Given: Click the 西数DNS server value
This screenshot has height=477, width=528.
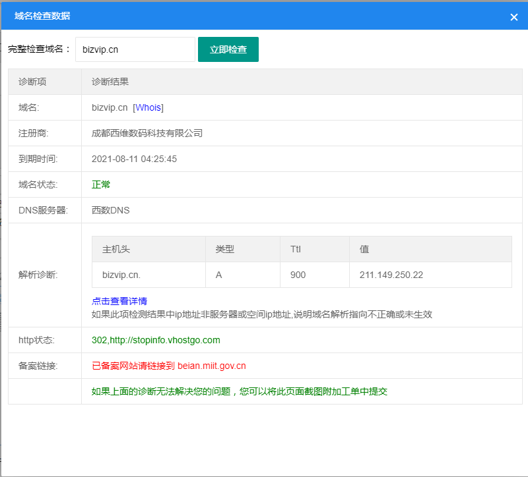Looking at the screenshot, I should pyautogui.click(x=111, y=210).
